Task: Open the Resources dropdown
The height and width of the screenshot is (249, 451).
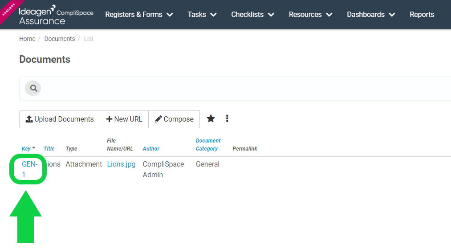Action: point(310,14)
